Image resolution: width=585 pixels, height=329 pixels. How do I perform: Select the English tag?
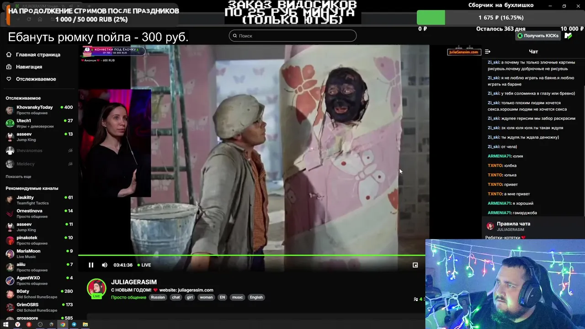[256, 297]
